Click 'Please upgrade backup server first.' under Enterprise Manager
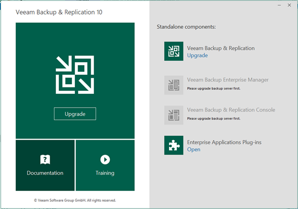Viewport: 298px width, 209px height. click(x=213, y=88)
